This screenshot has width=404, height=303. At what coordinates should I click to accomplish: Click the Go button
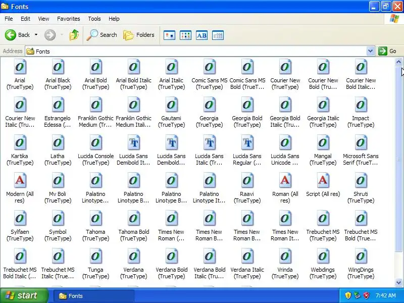coord(387,51)
